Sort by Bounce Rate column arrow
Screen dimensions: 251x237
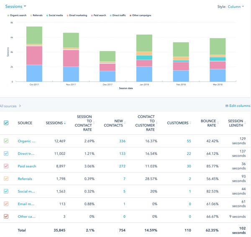tap(218, 123)
